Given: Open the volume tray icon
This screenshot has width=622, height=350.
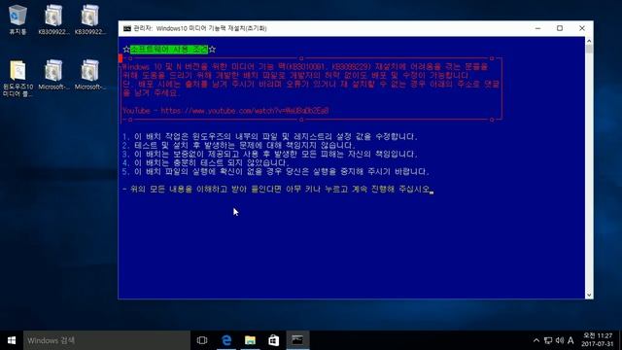Looking at the screenshot, I should 560,340.
